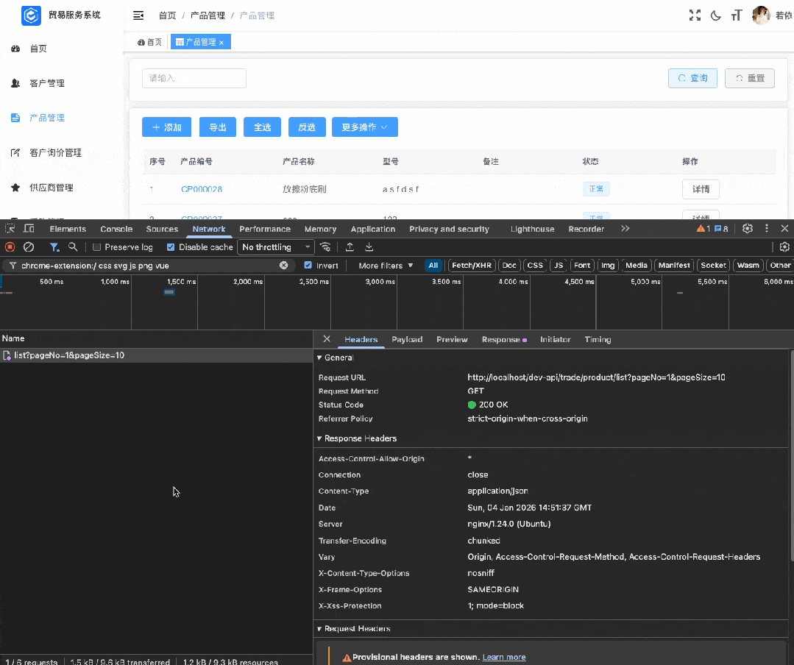The height and width of the screenshot is (665, 794).
Task: Open the DevTools settings gear
Action: pos(748,229)
